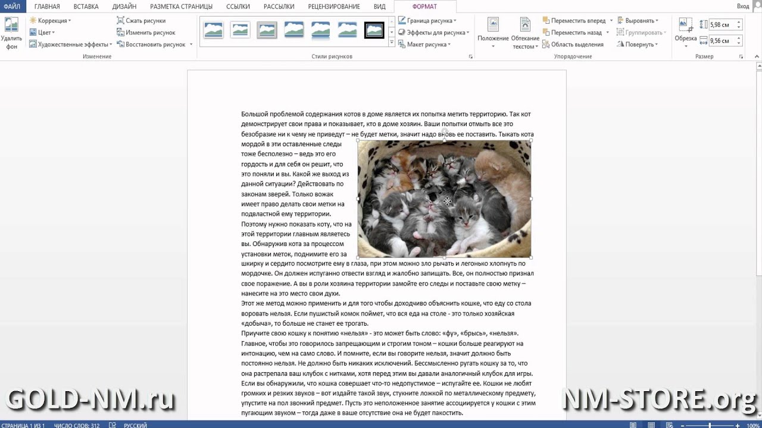
Task: Switch to the ДИЗАЙН tab
Action: 124,7
